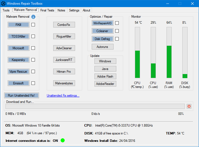Click the "0 MB's / 0 MB's" text

coord(16,114)
